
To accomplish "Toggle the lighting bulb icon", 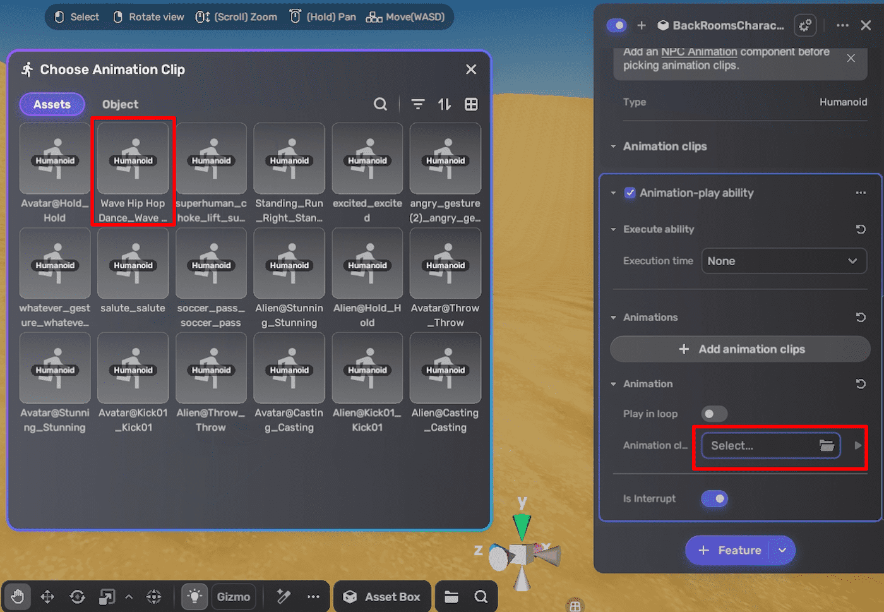I will tap(194, 596).
